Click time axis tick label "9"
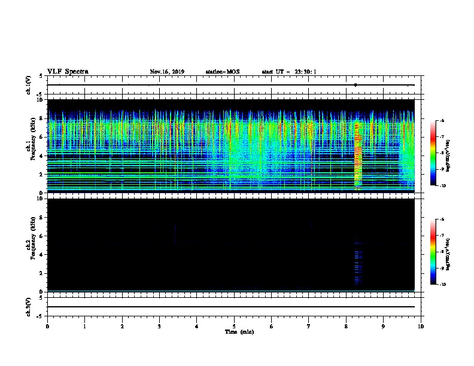The image size is (474, 366). click(383, 326)
